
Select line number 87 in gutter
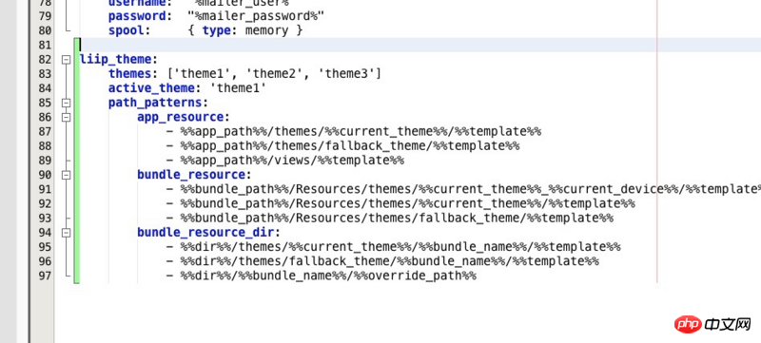click(44, 132)
